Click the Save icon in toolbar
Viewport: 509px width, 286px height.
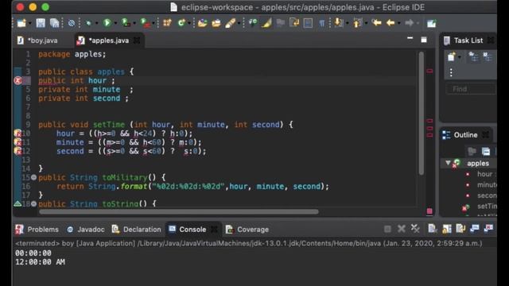pos(41,23)
